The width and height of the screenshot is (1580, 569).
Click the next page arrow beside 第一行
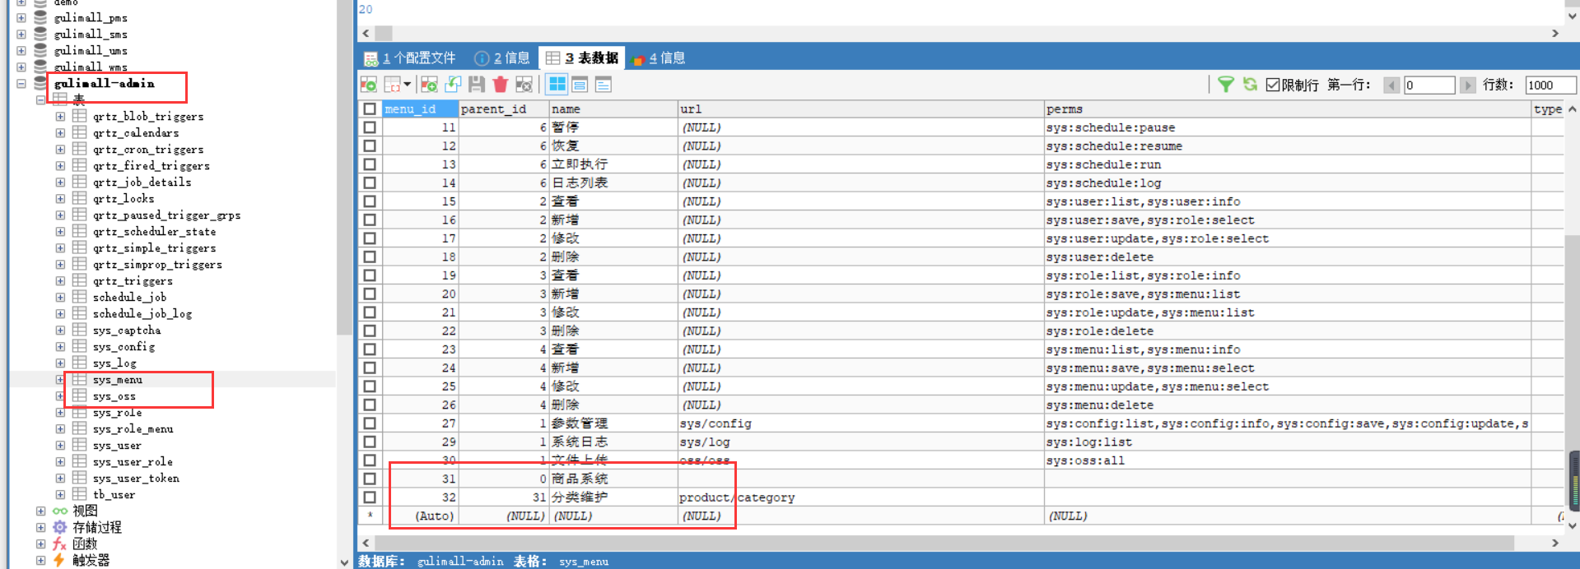(1467, 85)
